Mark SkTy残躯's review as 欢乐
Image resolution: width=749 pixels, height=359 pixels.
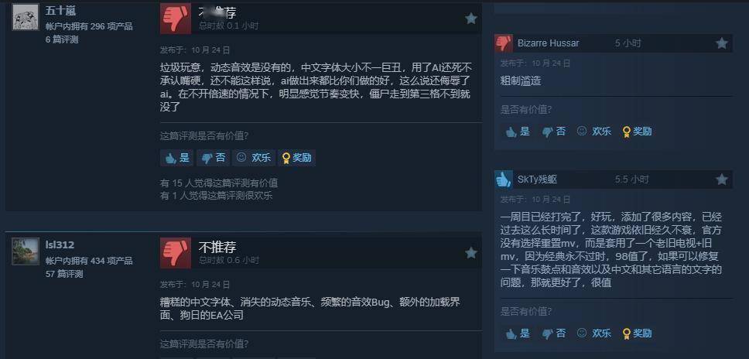click(594, 333)
